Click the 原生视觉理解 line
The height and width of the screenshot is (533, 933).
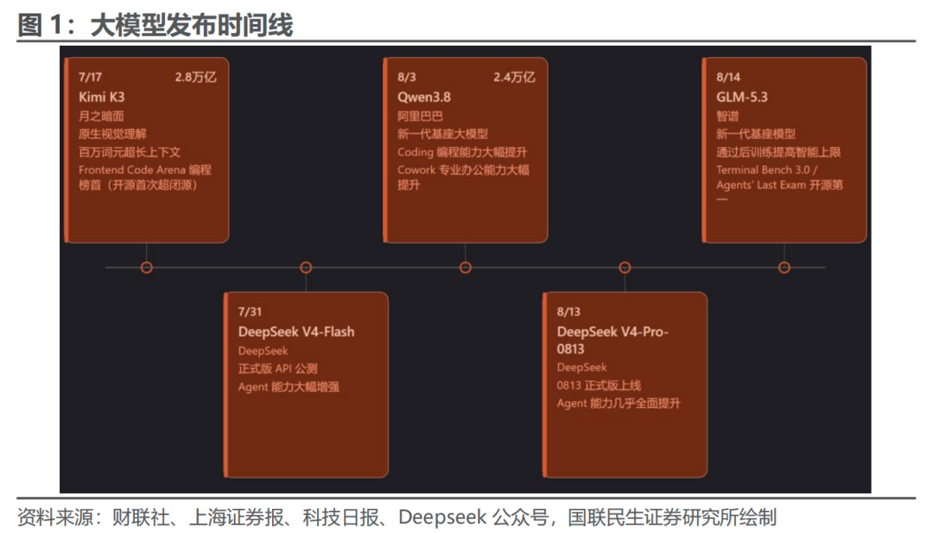coord(112,134)
